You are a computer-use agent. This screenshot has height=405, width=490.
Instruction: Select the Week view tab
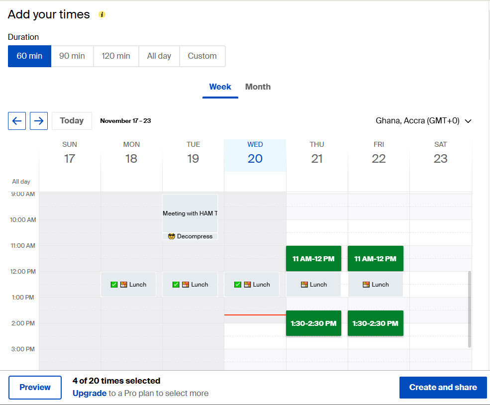click(x=220, y=87)
